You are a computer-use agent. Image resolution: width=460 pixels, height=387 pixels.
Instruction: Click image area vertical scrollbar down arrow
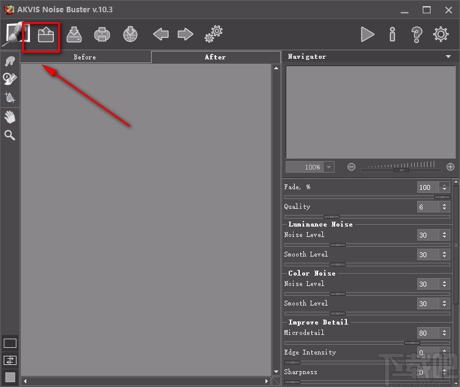pos(276,372)
